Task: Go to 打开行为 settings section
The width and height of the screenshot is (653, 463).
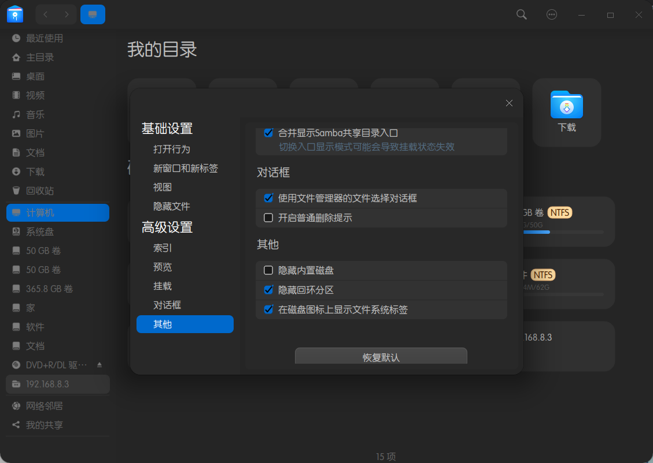Action: [x=172, y=149]
